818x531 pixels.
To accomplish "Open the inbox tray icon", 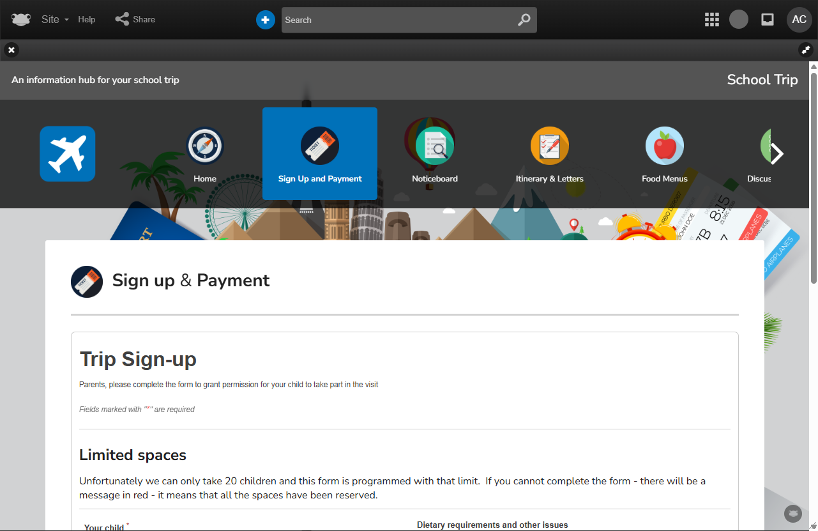I will tap(768, 19).
